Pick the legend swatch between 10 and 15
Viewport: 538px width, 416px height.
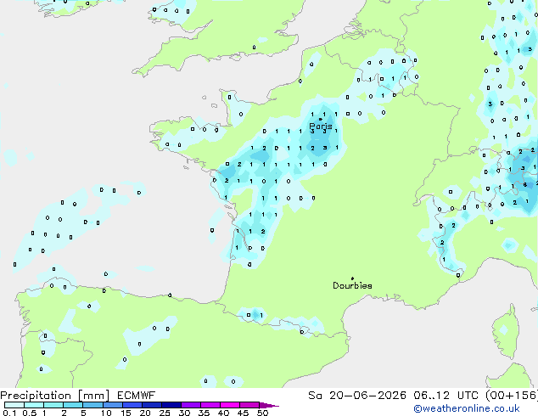pos(112,405)
